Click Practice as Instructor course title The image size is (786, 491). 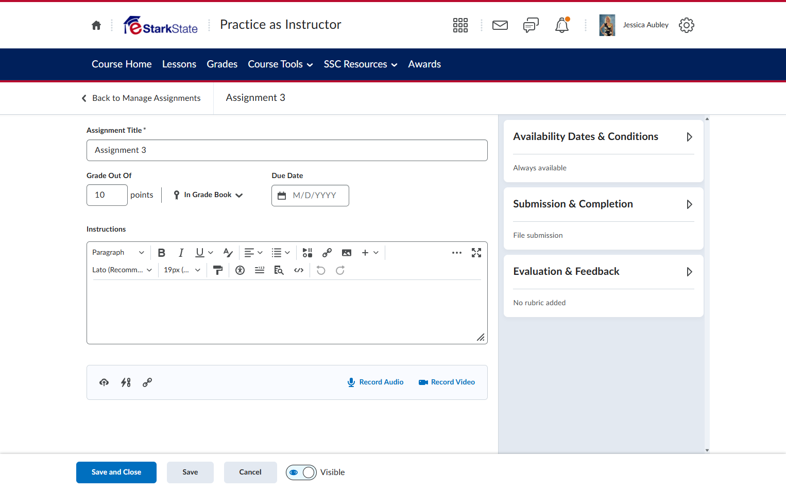[x=281, y=25]
